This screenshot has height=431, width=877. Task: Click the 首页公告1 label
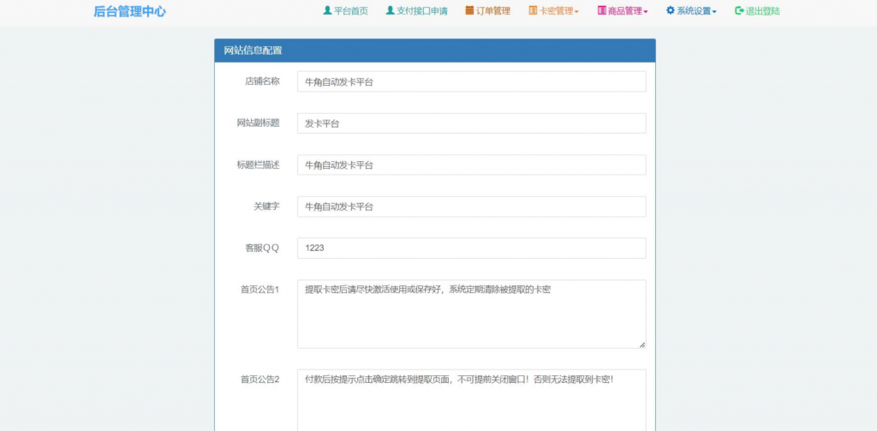click(x=260, y=290)
